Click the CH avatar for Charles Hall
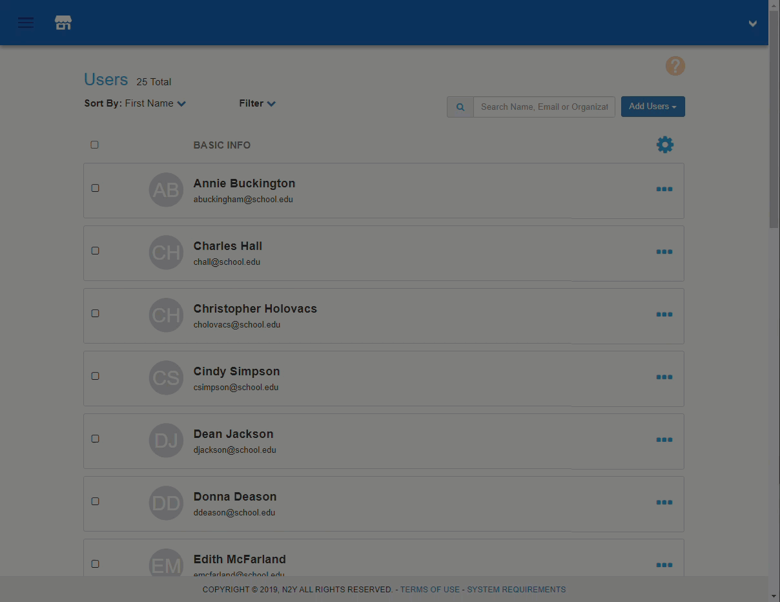The width and height of the screenshot is (780, 602). [x=166, y=253]
